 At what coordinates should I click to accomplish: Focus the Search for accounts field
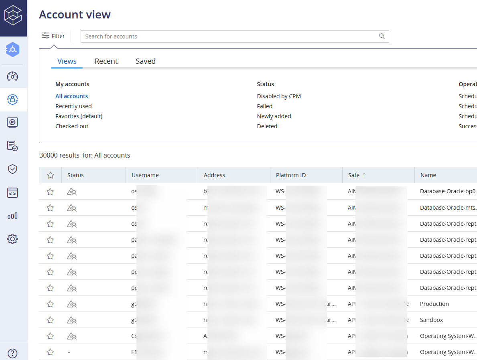(x=235, y=36)
